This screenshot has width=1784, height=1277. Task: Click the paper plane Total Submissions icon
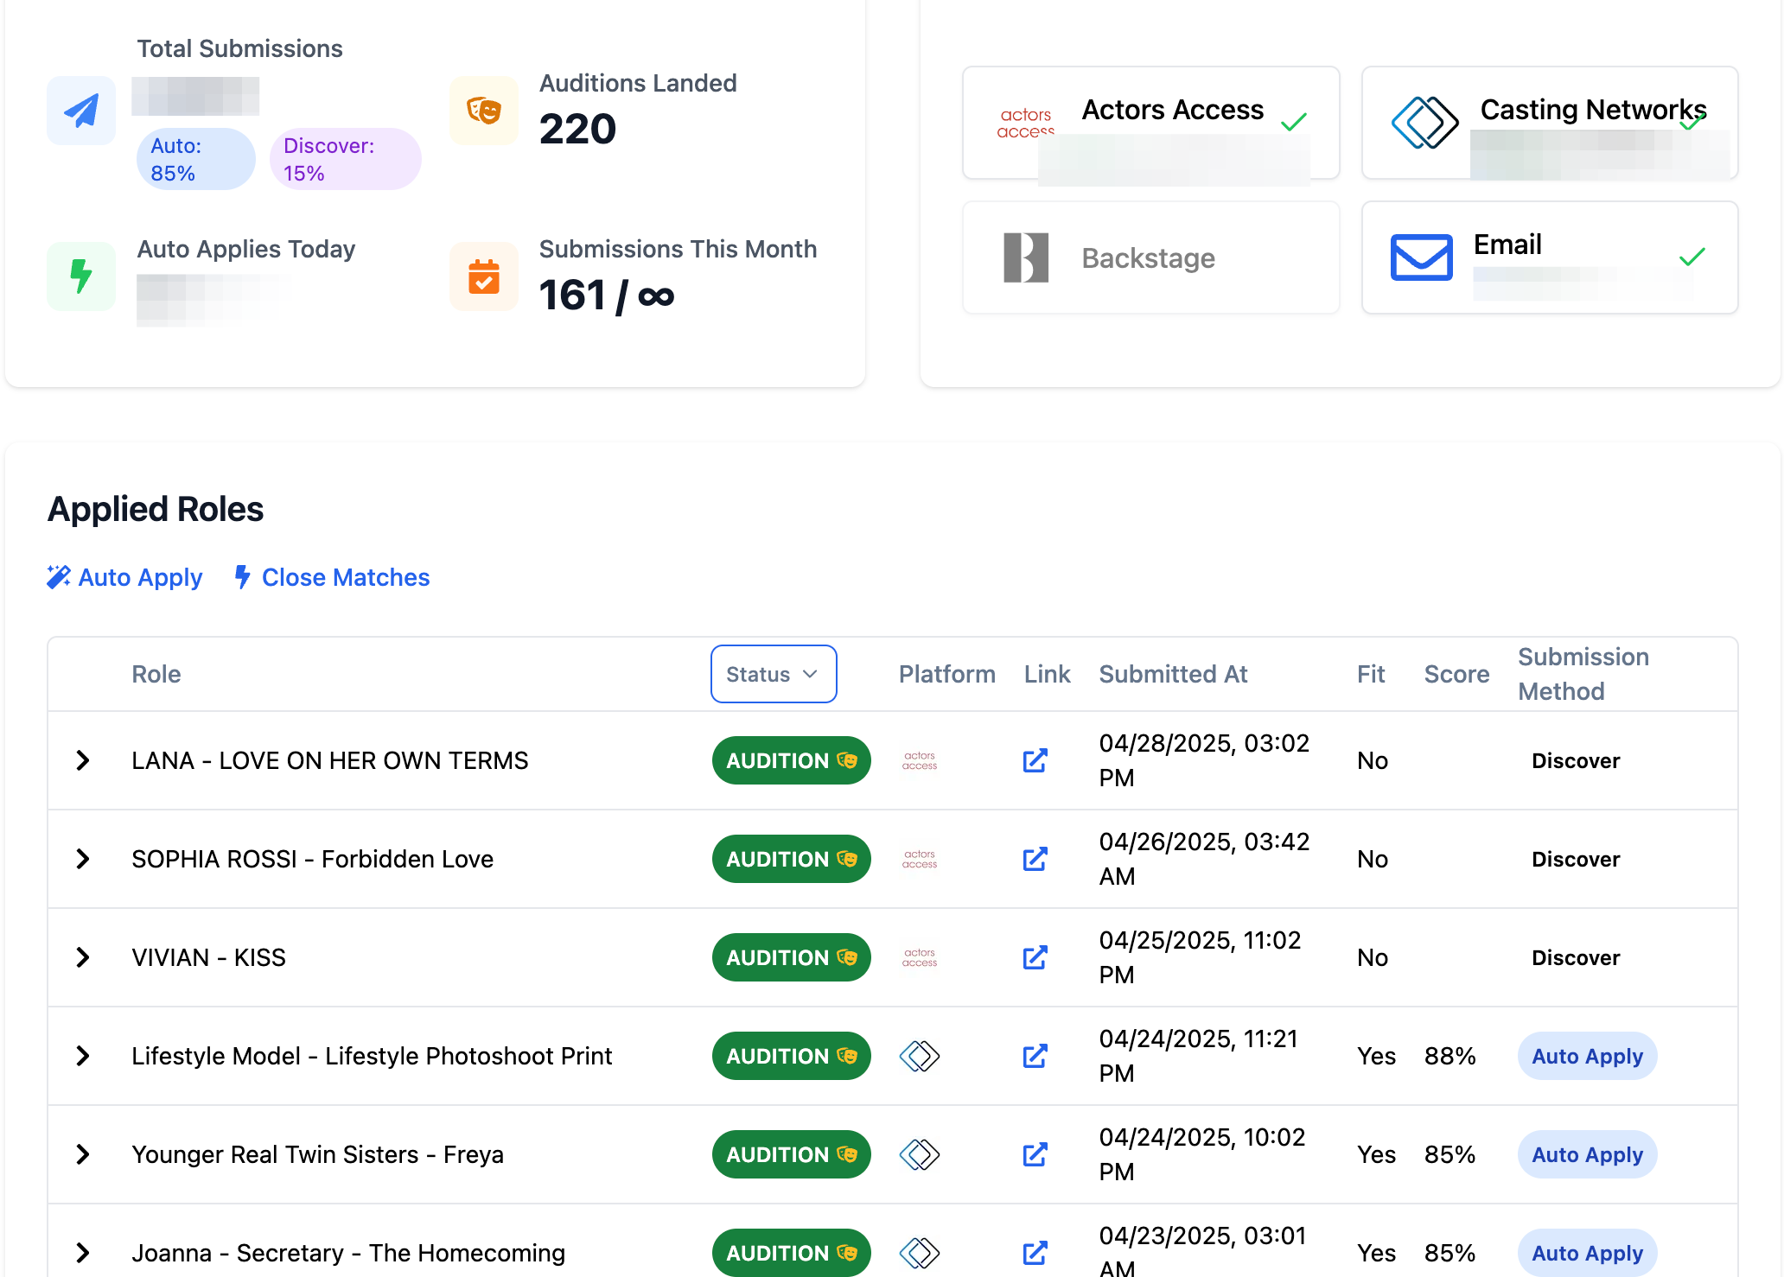point(81,111)
